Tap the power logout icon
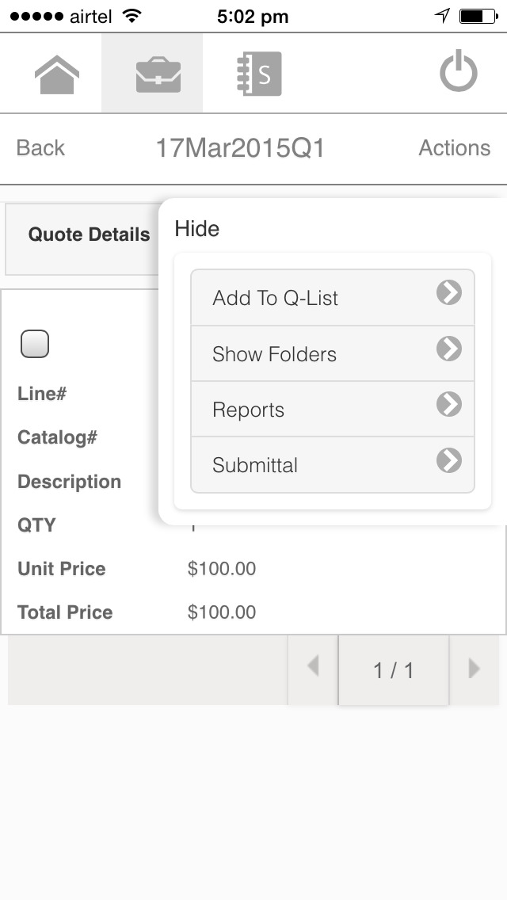 (x=458, y=71)
